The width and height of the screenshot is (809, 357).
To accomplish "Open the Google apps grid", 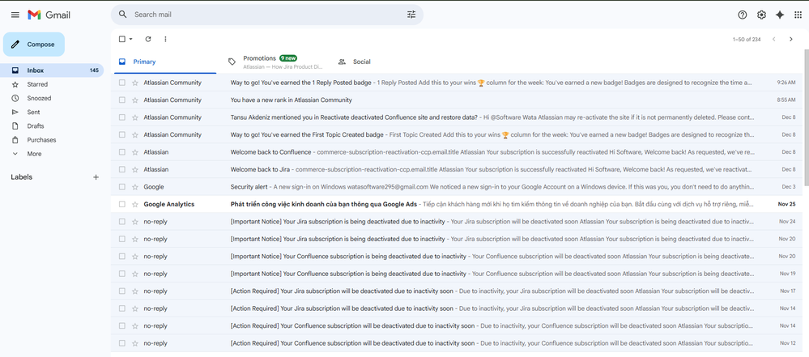I will [x=798, y=15].
